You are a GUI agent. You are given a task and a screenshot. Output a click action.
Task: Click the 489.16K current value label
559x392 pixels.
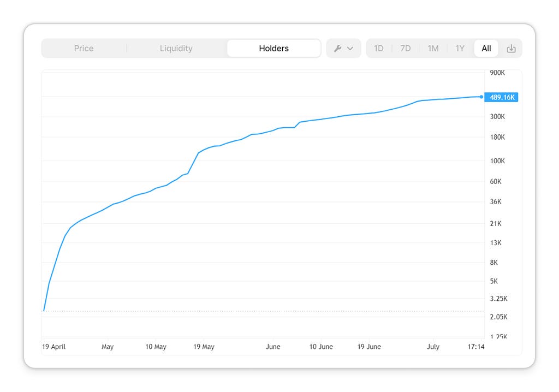501,97
